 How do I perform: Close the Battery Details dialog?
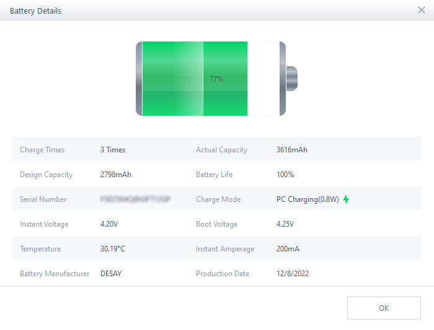coord(422,10)
